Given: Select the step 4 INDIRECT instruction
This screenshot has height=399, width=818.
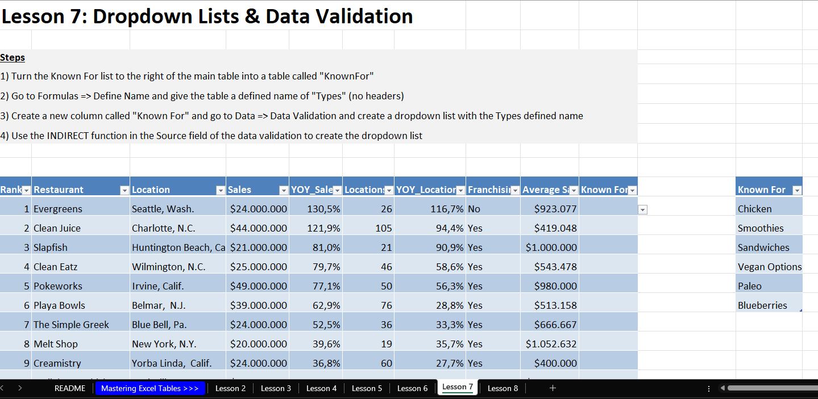Looking at the screenshot, I should tap(211, 136).
